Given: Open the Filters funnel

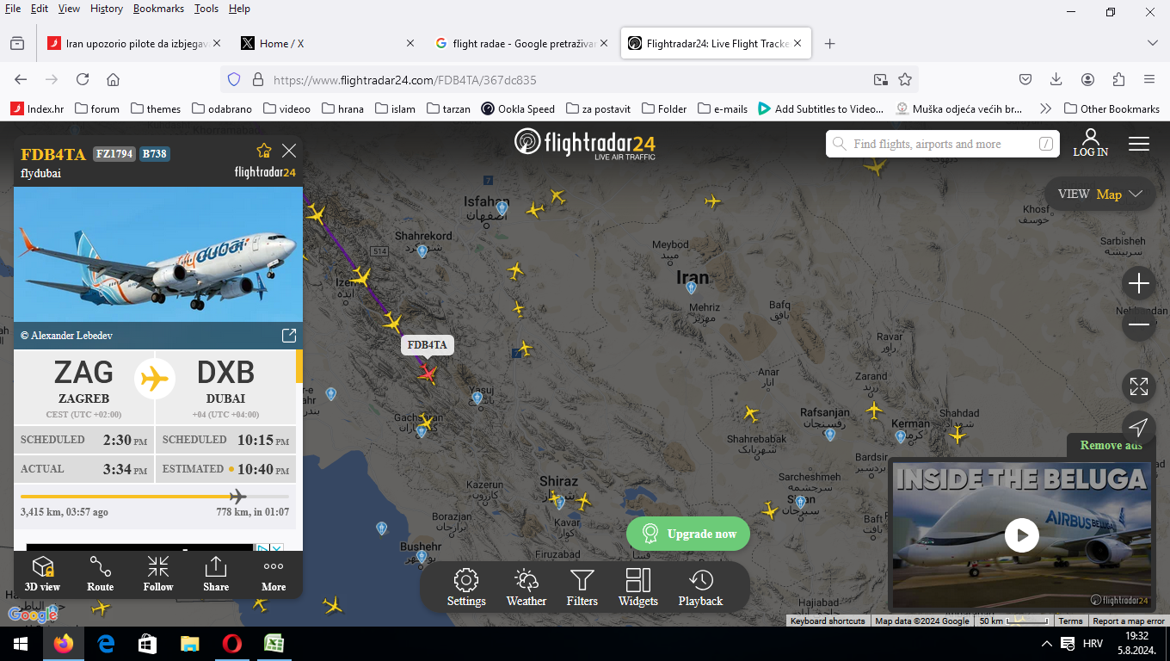Looking at the screenshot, I should coord(582,588).
